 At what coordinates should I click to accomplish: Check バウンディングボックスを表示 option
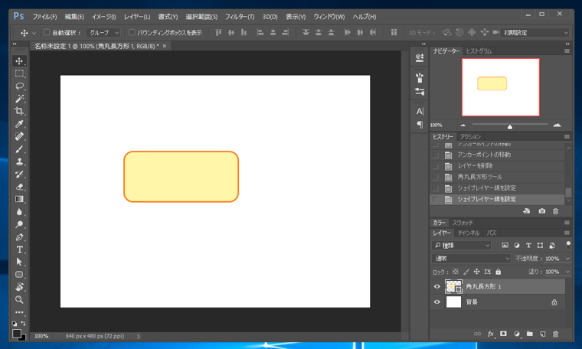[132, 33]
